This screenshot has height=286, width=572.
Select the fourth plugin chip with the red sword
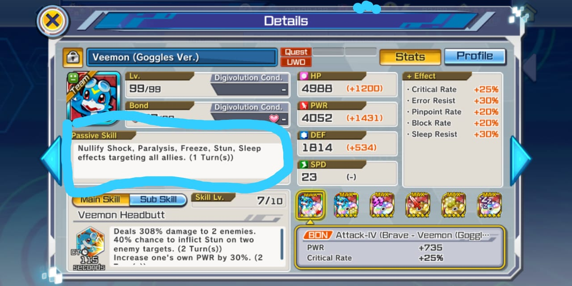(418, 205)
